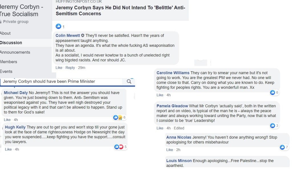Open Caroline Williams' profile name link

click(173, 73)
